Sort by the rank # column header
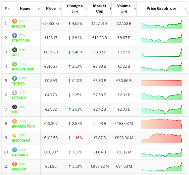The image size is (189, 175). tap(6, 9)
